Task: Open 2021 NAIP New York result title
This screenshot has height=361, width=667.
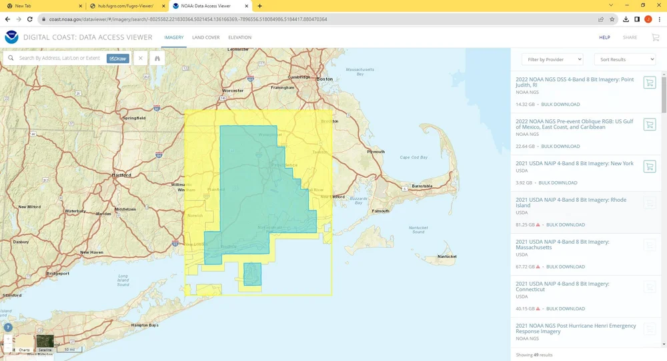Action: tap(575, 163)
